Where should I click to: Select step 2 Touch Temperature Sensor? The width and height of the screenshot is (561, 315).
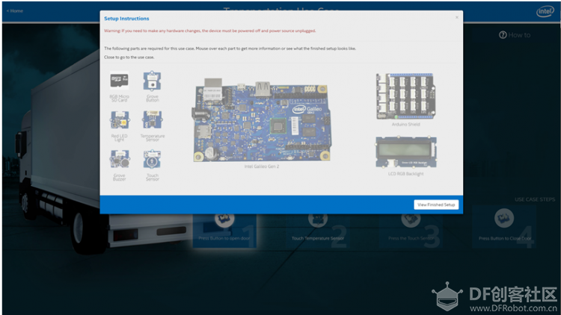317,228
